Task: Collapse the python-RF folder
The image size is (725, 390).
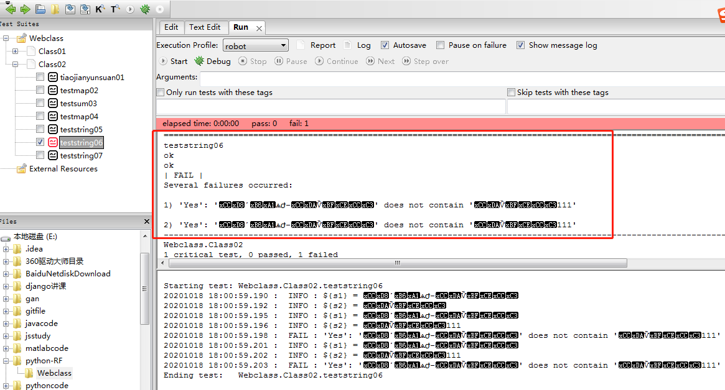Action: point(6,361)
